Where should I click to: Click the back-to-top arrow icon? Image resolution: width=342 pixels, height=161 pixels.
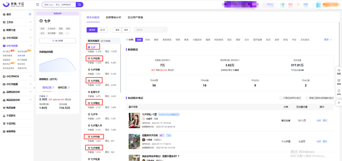[x=339, y=103]
